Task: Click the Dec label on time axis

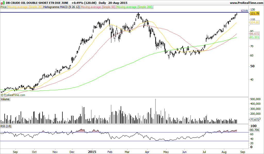Action: (72, 152)
